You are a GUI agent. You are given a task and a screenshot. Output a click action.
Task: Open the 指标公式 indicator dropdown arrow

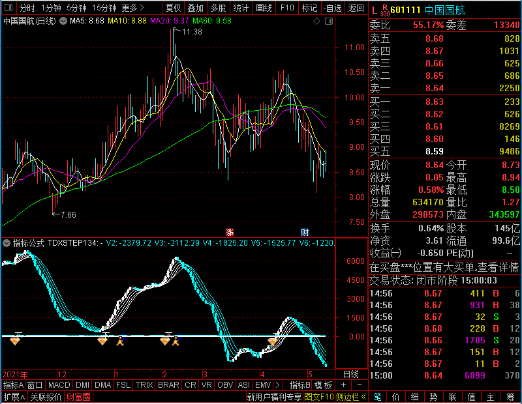click(7, 243)
